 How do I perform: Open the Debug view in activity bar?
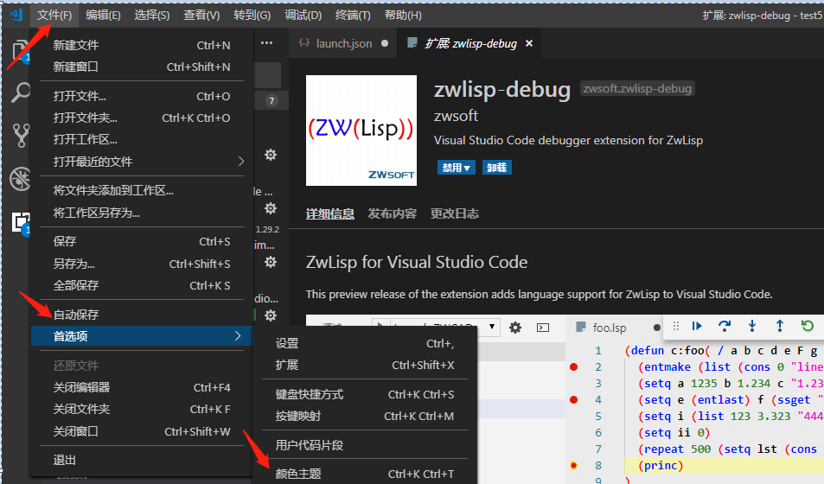pyautogui.click(x=20, y=179)
